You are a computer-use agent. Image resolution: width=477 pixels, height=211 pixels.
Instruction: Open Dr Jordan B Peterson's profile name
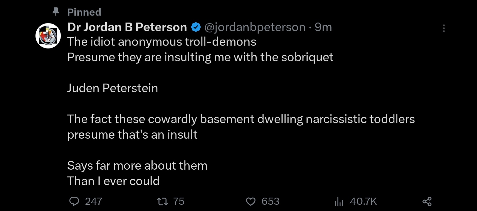pyautogui.click(x=127, y=27)
